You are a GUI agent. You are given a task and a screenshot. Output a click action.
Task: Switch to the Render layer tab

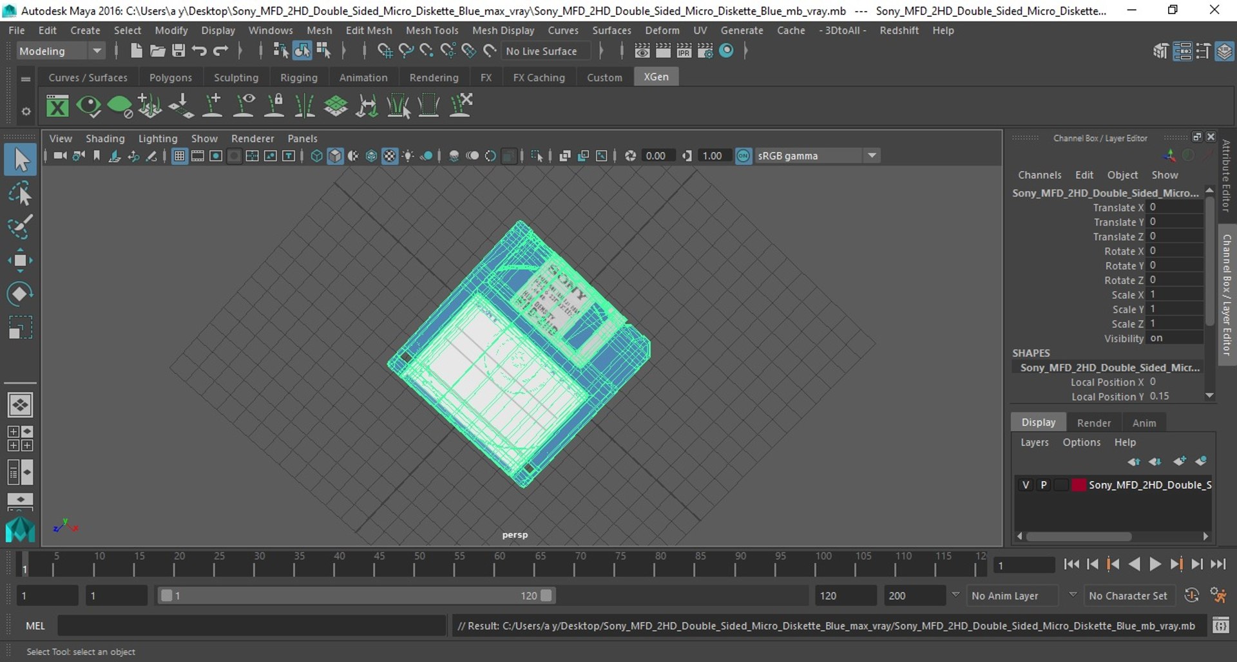coord(1093,422)
